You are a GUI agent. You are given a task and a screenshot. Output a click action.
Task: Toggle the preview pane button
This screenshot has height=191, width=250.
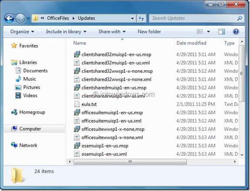pos(222,32)
